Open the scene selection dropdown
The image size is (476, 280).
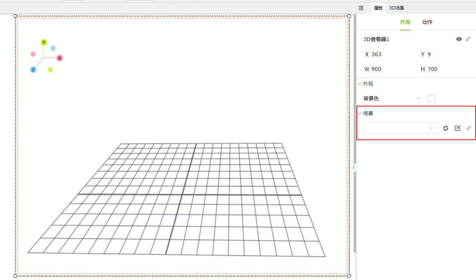click(x=401, y=128)
